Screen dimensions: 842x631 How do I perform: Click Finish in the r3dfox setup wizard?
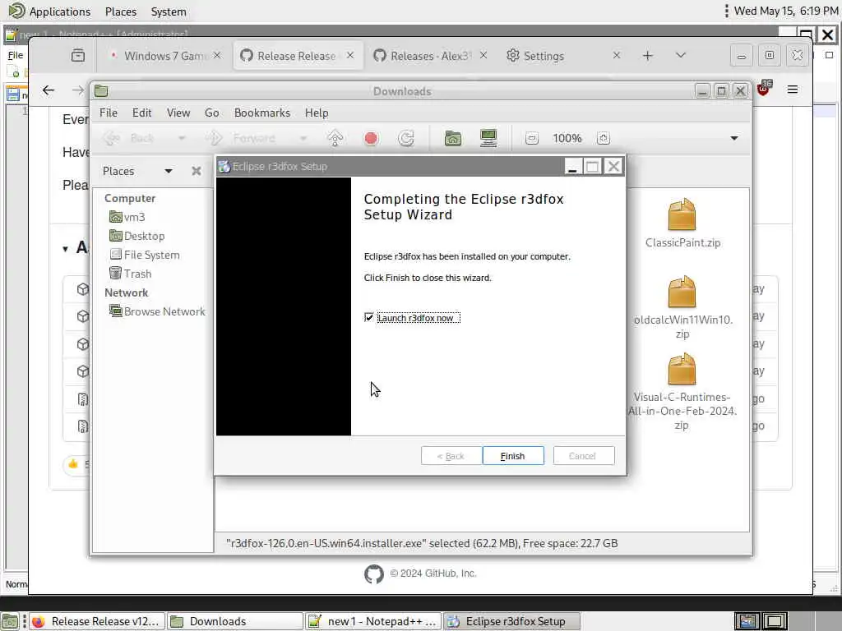coord(513,456)
